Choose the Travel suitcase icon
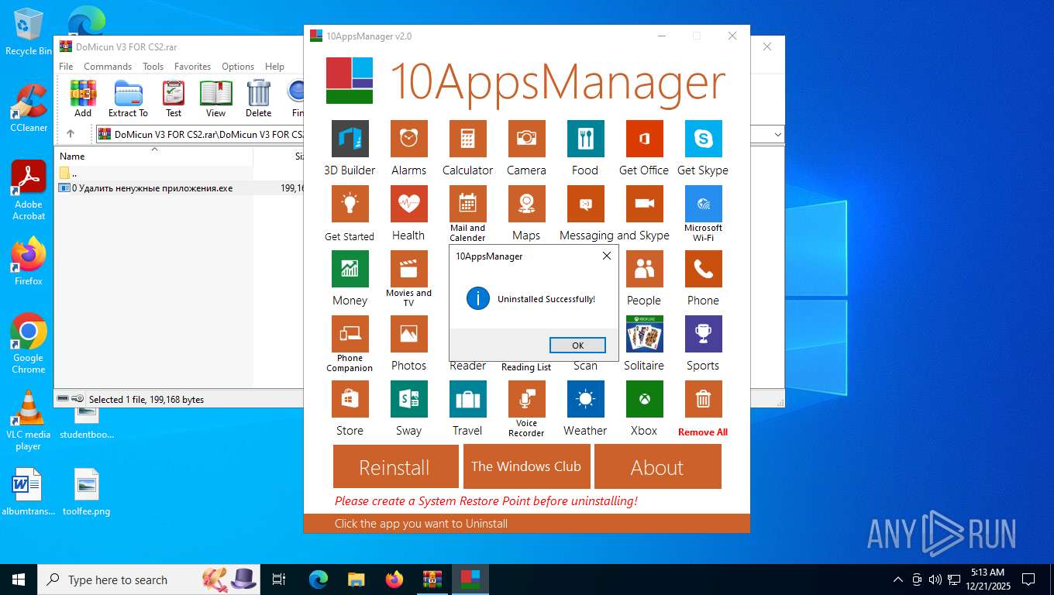This screenshot has width=1054, height=595. pos(467,399)
